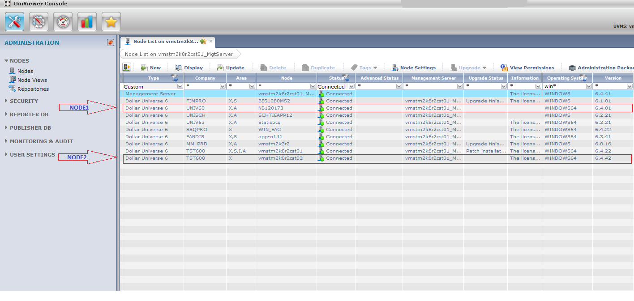Expand the USER SETTINGS section
The image size is (634, 301).
click(6, 155)
